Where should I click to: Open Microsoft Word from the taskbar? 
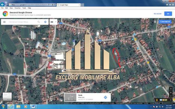(x=33, y=107)
